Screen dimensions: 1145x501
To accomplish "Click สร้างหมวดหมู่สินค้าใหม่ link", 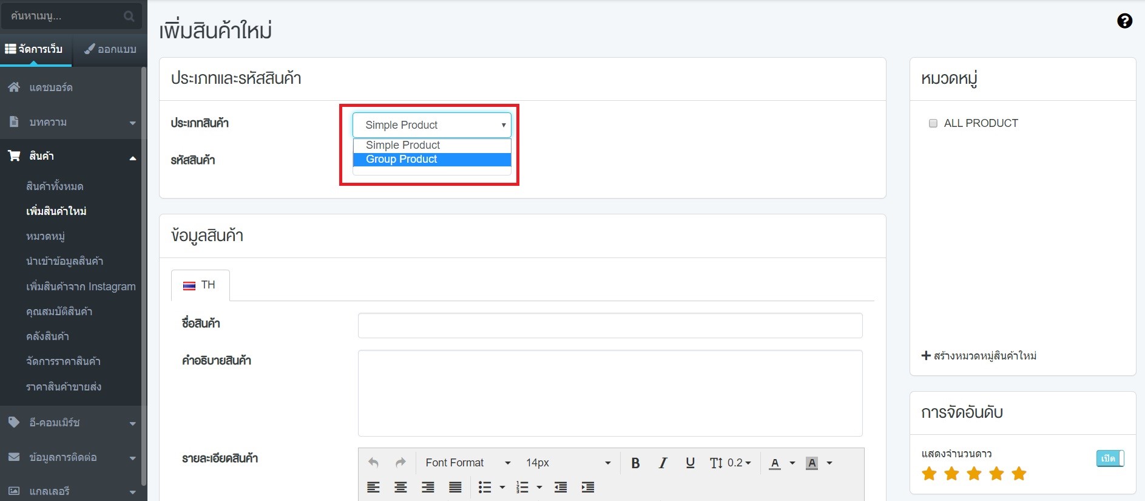I will [979, 356].
